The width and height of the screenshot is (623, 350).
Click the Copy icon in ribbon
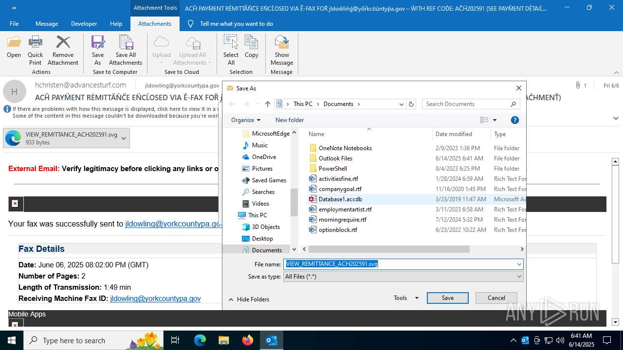[252, 48]
